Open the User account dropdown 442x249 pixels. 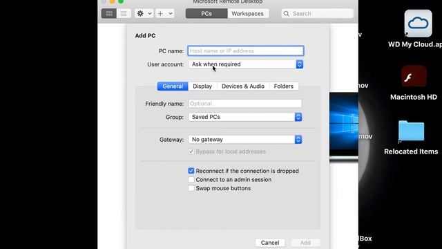pyautogui.click(x=246, y=64)
